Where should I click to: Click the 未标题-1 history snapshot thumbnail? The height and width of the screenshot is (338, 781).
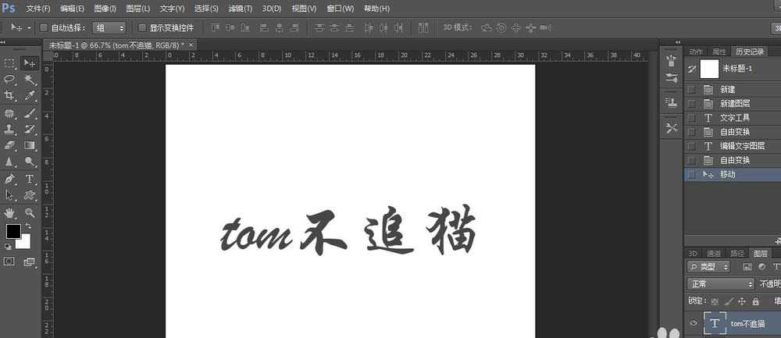[709, 69]
